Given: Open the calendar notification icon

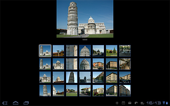Looking at the screenshot, I should 123,103.
